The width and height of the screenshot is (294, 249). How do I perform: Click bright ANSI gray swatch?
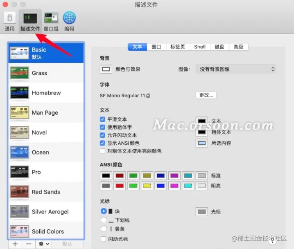[106, 186]
